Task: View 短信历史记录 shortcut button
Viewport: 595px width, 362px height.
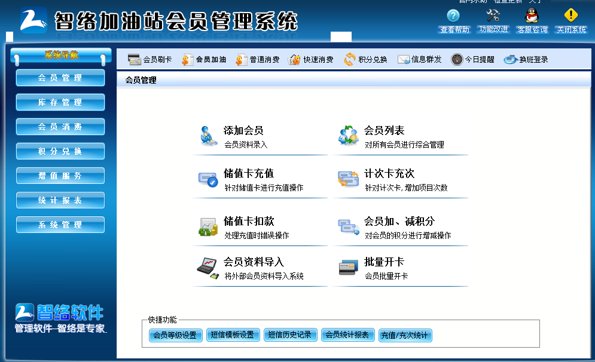Action: pos(290,335)
